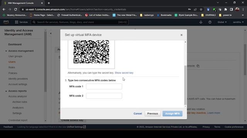247x138 pixels.
Task: Open the Global region dropdown
Action: tap(222, 22)
